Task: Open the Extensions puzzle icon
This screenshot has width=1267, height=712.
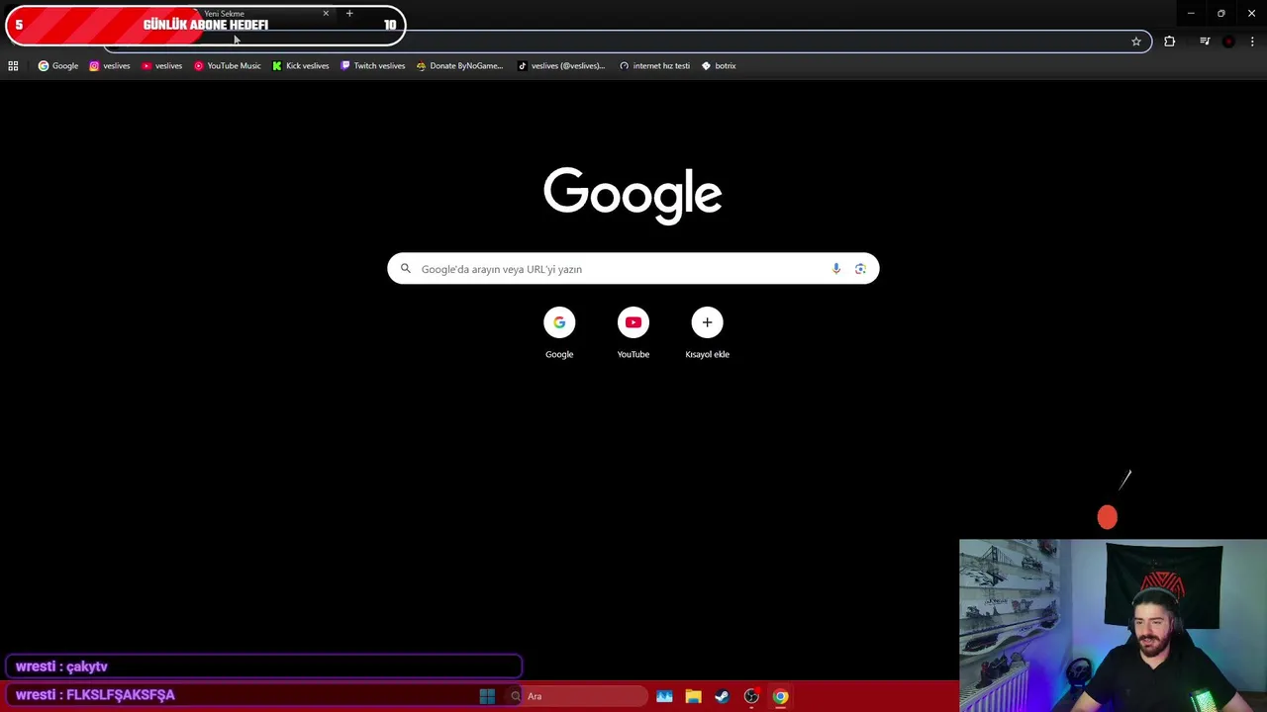Action: pos(1170,42)
